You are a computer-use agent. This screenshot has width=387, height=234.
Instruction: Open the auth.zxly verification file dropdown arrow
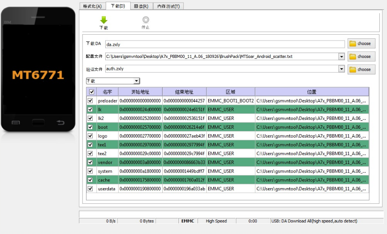(342, 69)
